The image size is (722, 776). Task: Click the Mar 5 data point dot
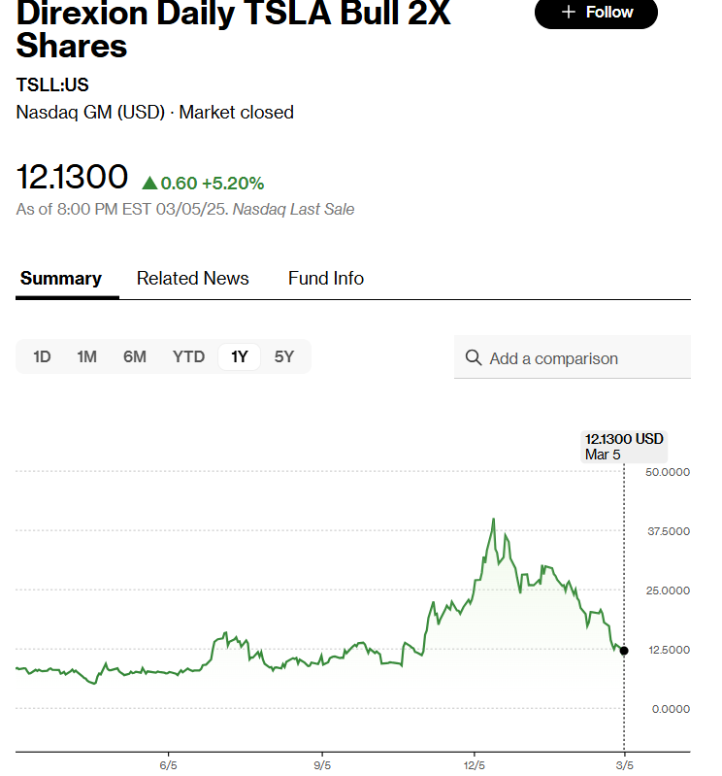[x=623, y=651]
